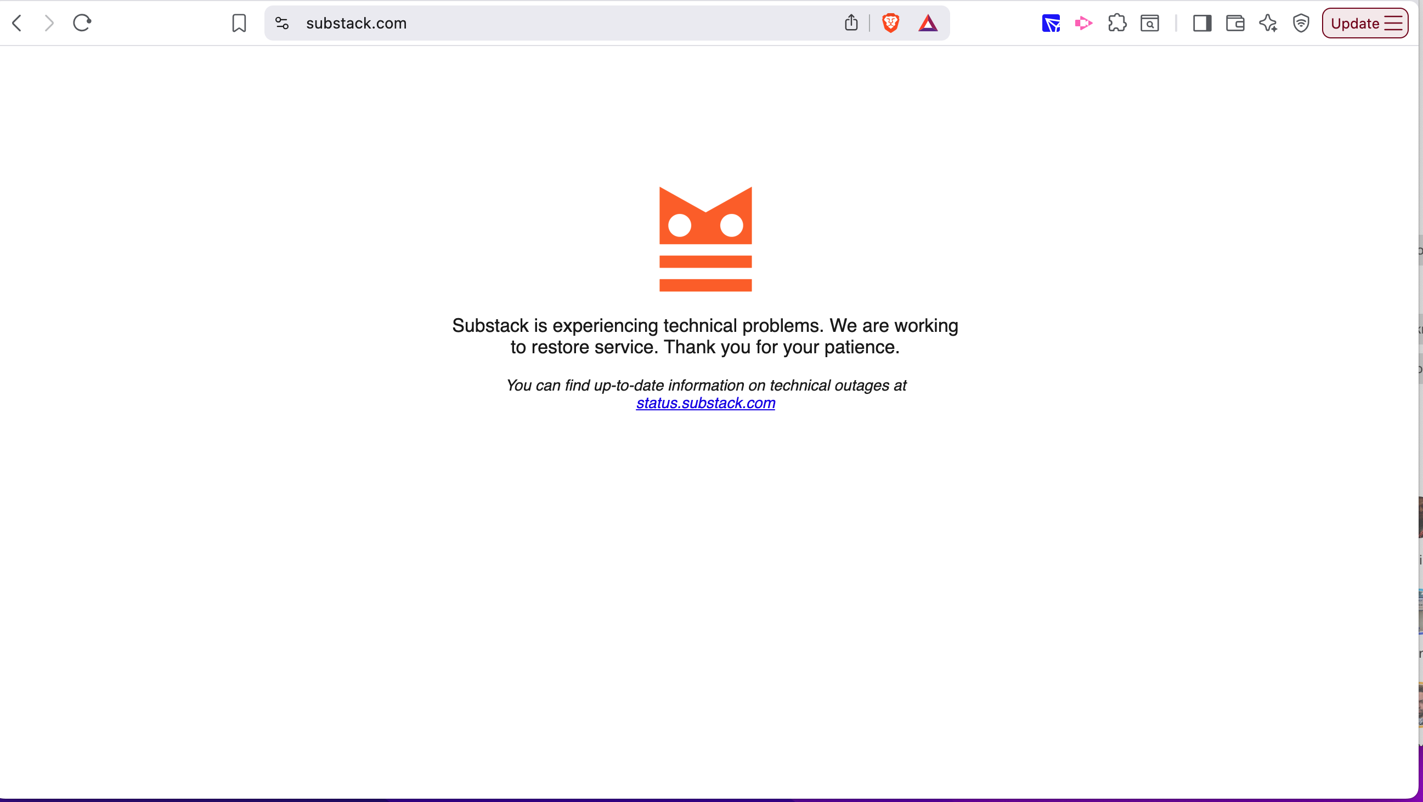Viewport: 1423px width, 802px height.
Task: Open Brave Rewards triangle icon
Action: (928, 23)
